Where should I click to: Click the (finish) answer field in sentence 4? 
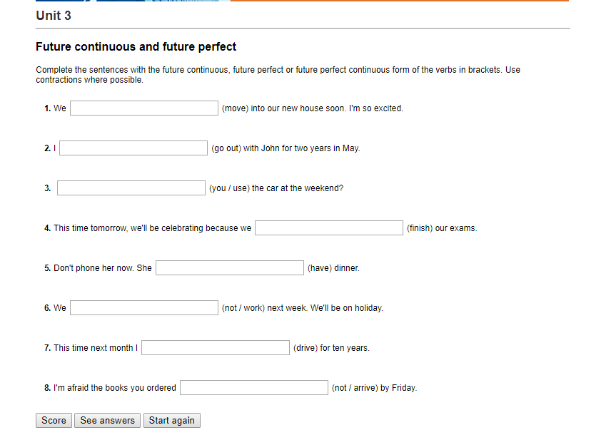pyautogui.click(x=328, y=227)
